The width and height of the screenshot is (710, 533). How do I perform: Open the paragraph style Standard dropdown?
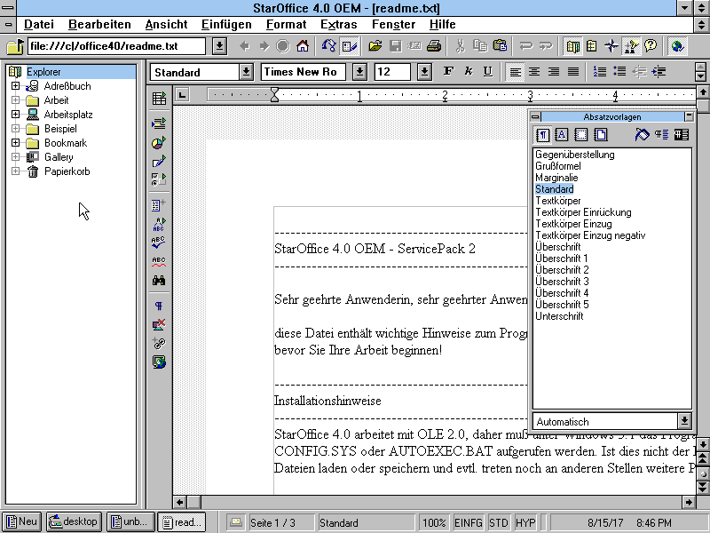(246, 72)
